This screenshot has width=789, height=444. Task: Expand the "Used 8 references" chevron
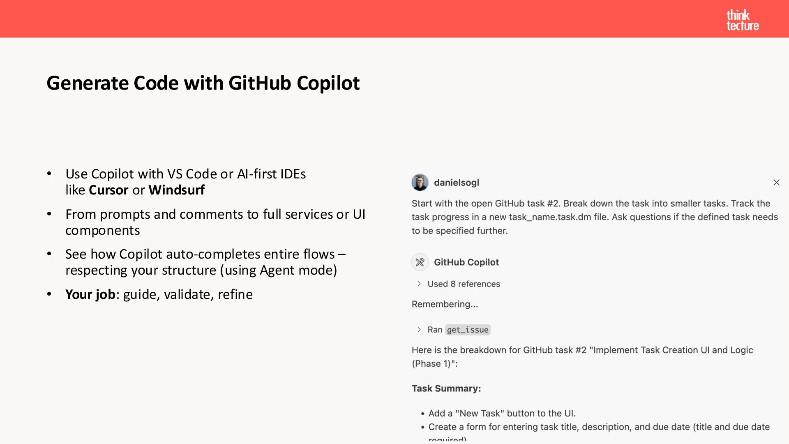coord(419,284)
